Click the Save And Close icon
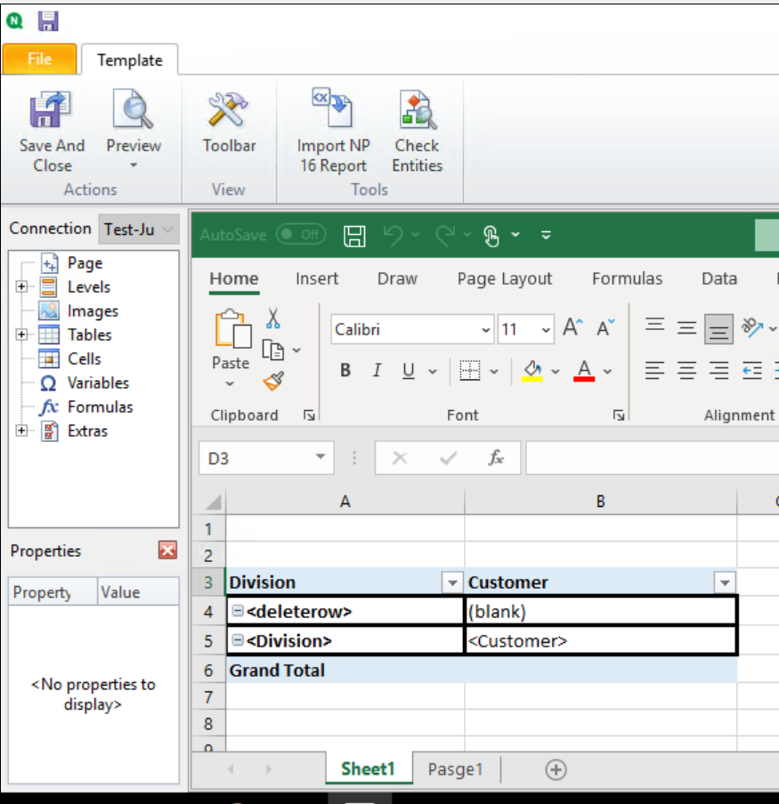Viewport: 779px width, 804px height. (x=50, y=109)
